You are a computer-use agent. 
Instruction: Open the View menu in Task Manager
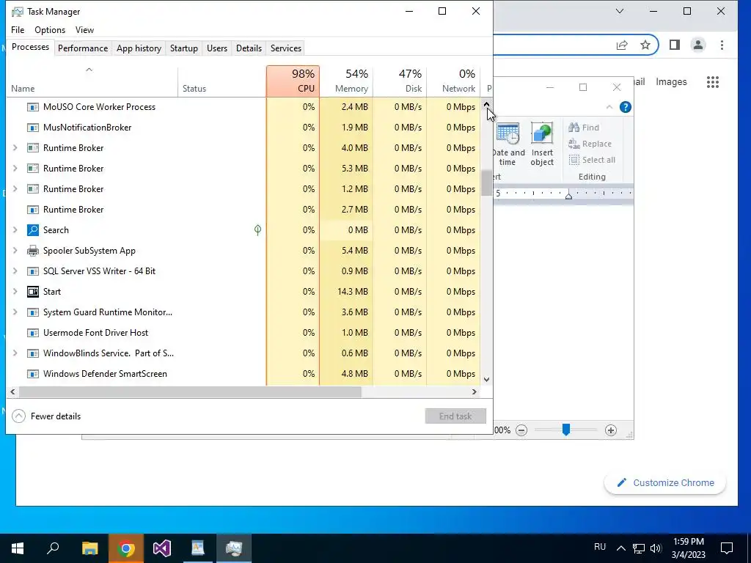[x=84, y=29]
